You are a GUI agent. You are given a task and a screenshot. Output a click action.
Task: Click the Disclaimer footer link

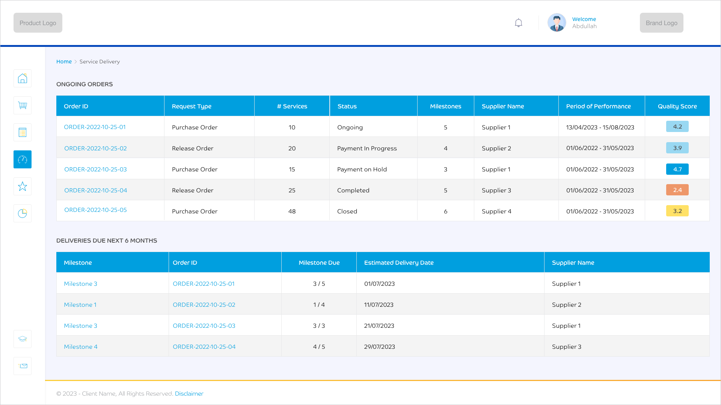[x=189, y=394]
